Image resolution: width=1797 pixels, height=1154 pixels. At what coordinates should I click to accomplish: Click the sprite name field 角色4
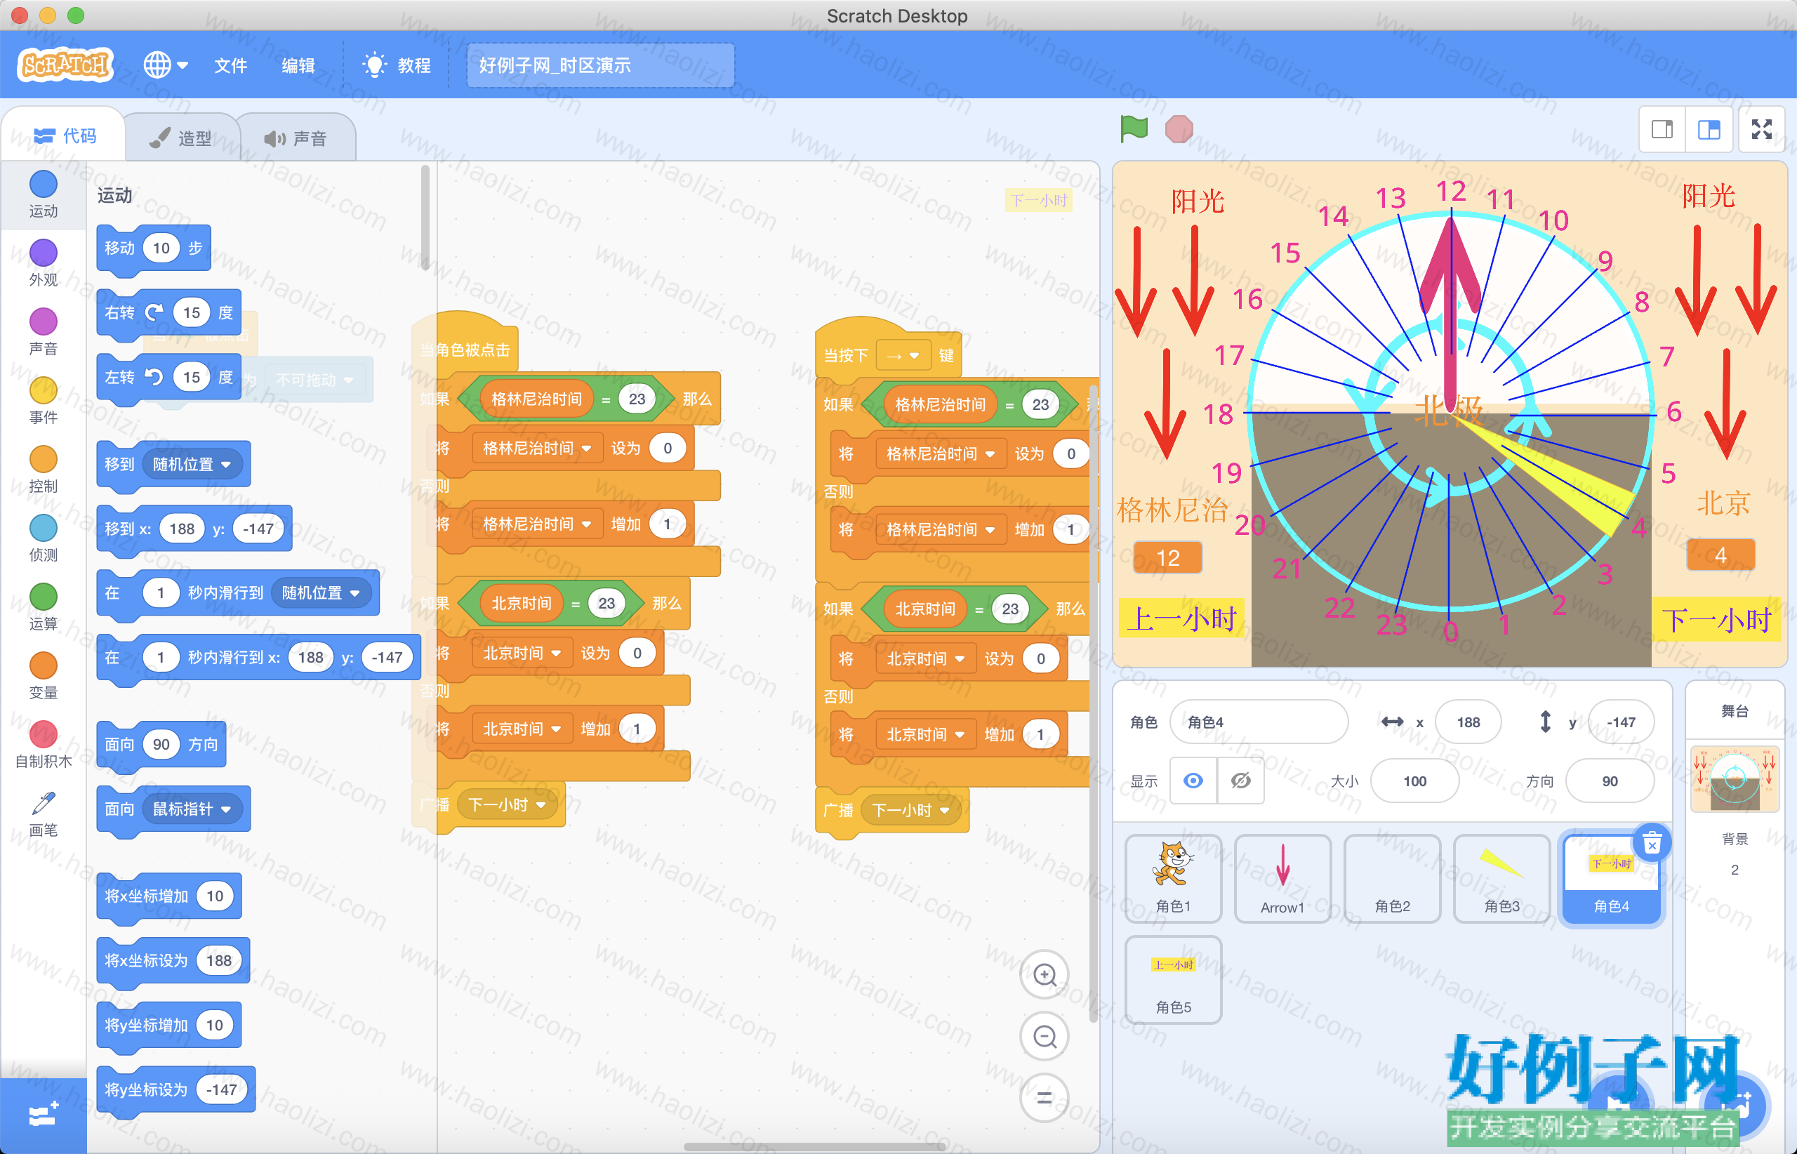(x=1258, y=722)
